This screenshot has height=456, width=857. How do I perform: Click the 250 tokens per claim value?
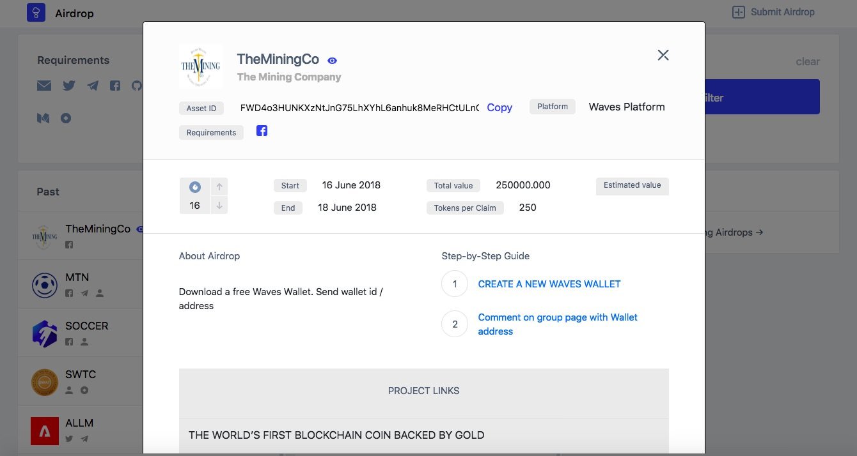click(528, 208)
